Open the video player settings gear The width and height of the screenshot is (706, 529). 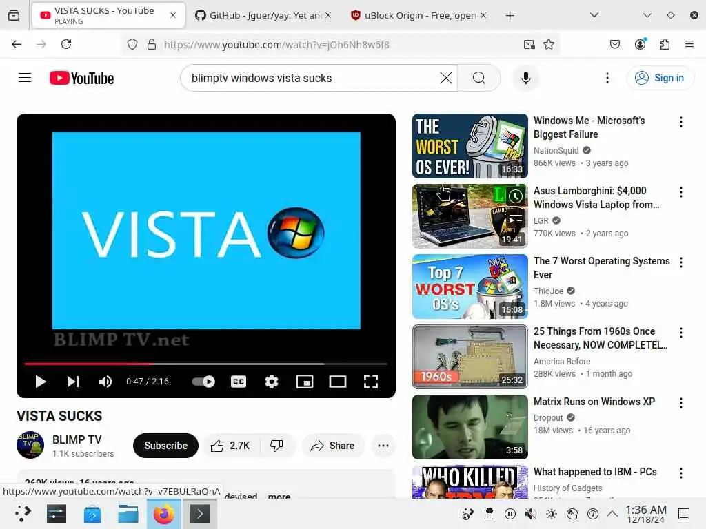[x=272, y=382]
